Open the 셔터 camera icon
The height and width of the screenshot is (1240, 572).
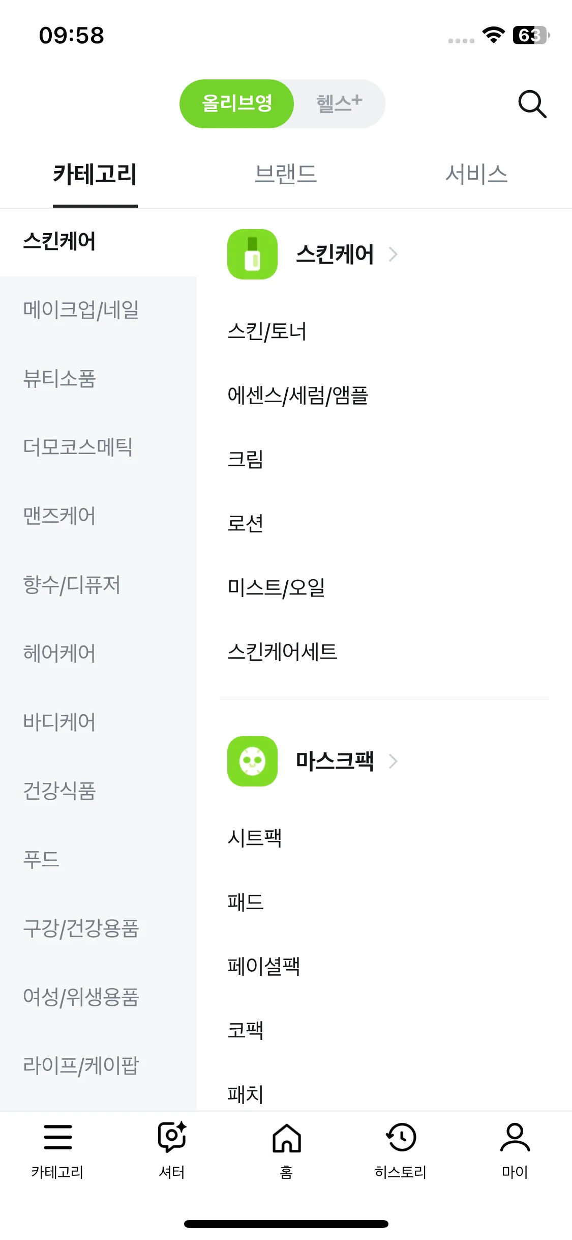coord(172,1137)
